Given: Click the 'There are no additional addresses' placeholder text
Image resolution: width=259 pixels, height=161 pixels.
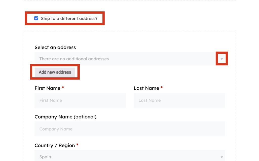Looking at the screenshot, I should 74,59.
